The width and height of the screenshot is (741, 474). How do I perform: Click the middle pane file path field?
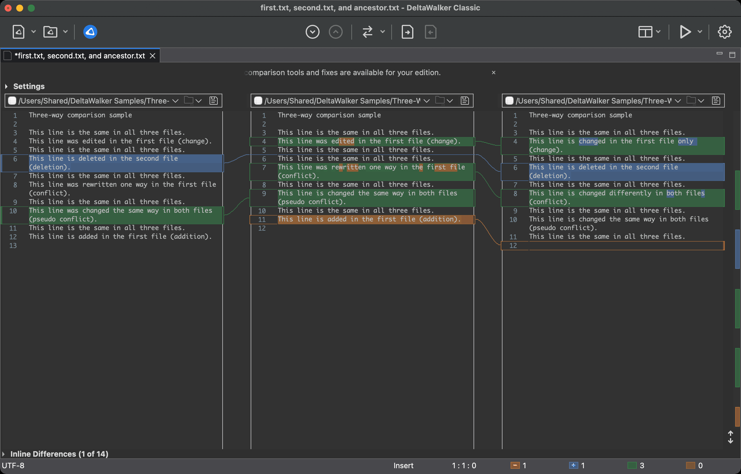pyautogui.click(x=342, y=101)
